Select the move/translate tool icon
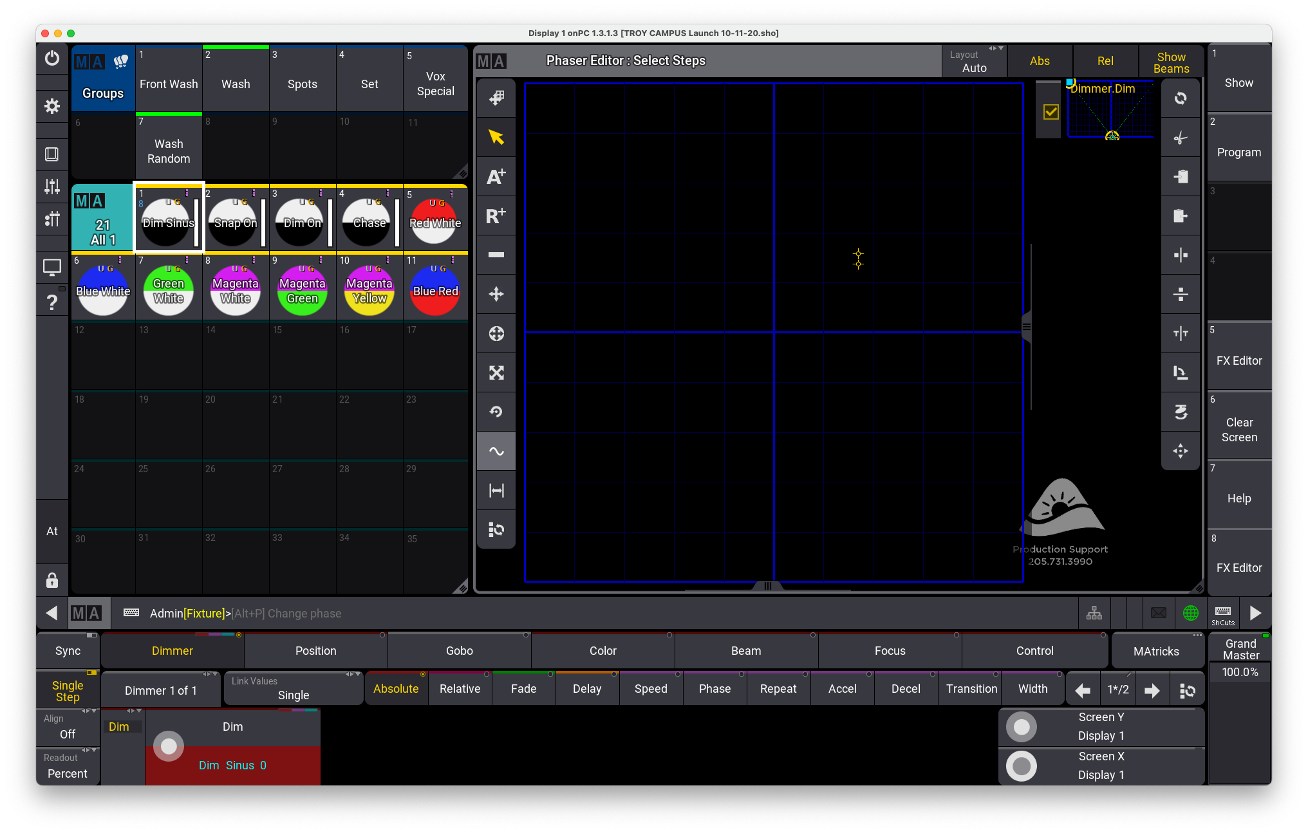The width and height of the screenshot is (1308, 833). [498, 293]
